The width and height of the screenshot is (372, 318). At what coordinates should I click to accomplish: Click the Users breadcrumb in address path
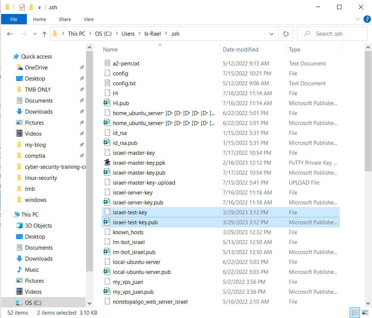[128, 34]
